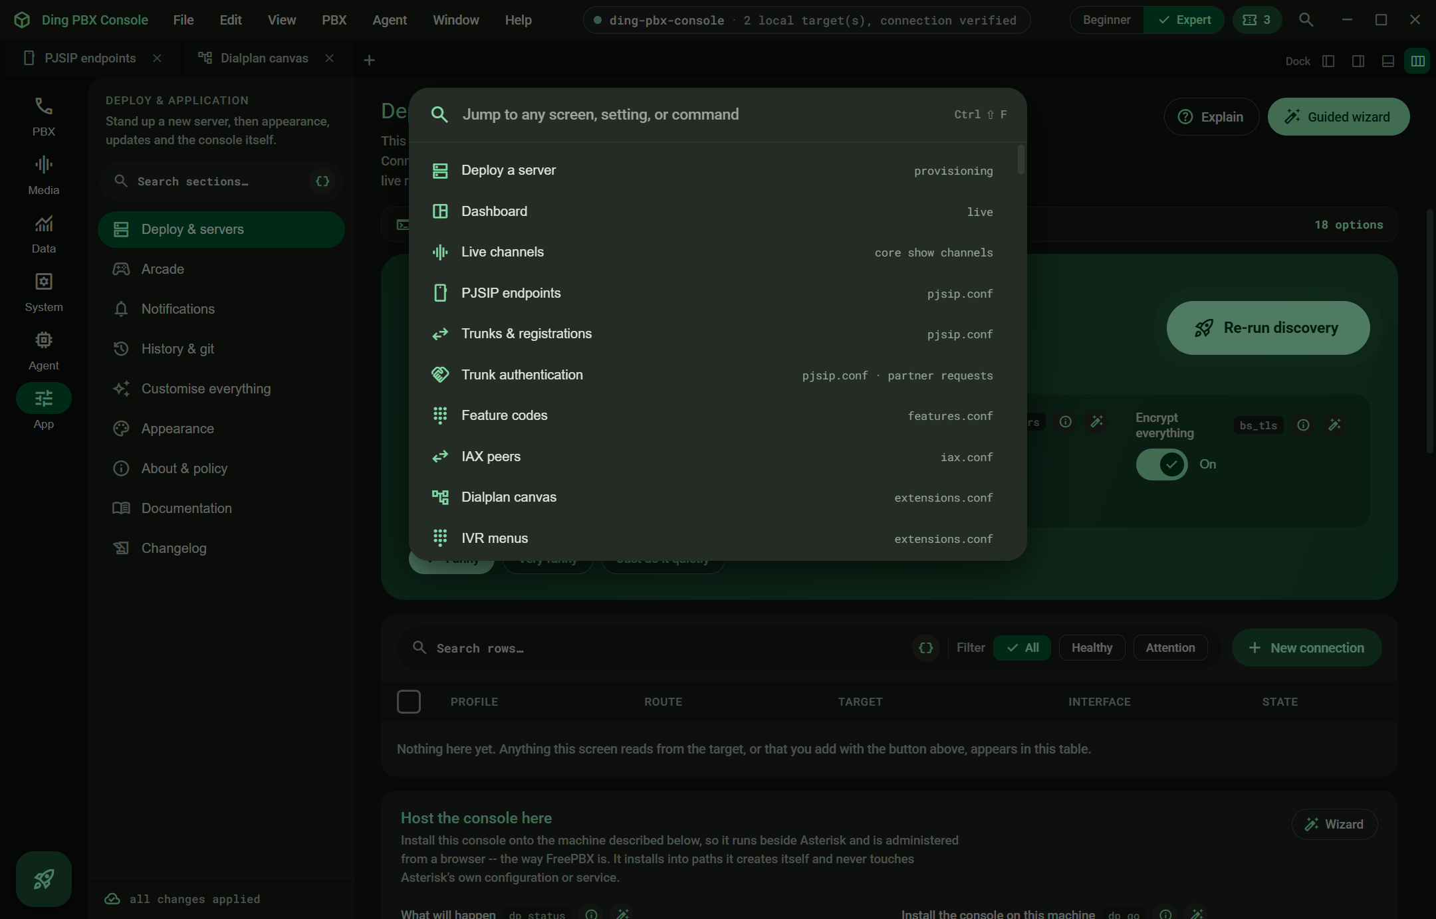Choose Dashboard in command palette
This screenshot has height=919, width=1436.
tap(712, 211)
